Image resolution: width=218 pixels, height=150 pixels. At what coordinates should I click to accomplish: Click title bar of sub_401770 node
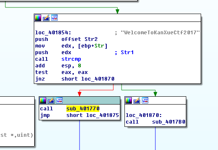[80, 100]
